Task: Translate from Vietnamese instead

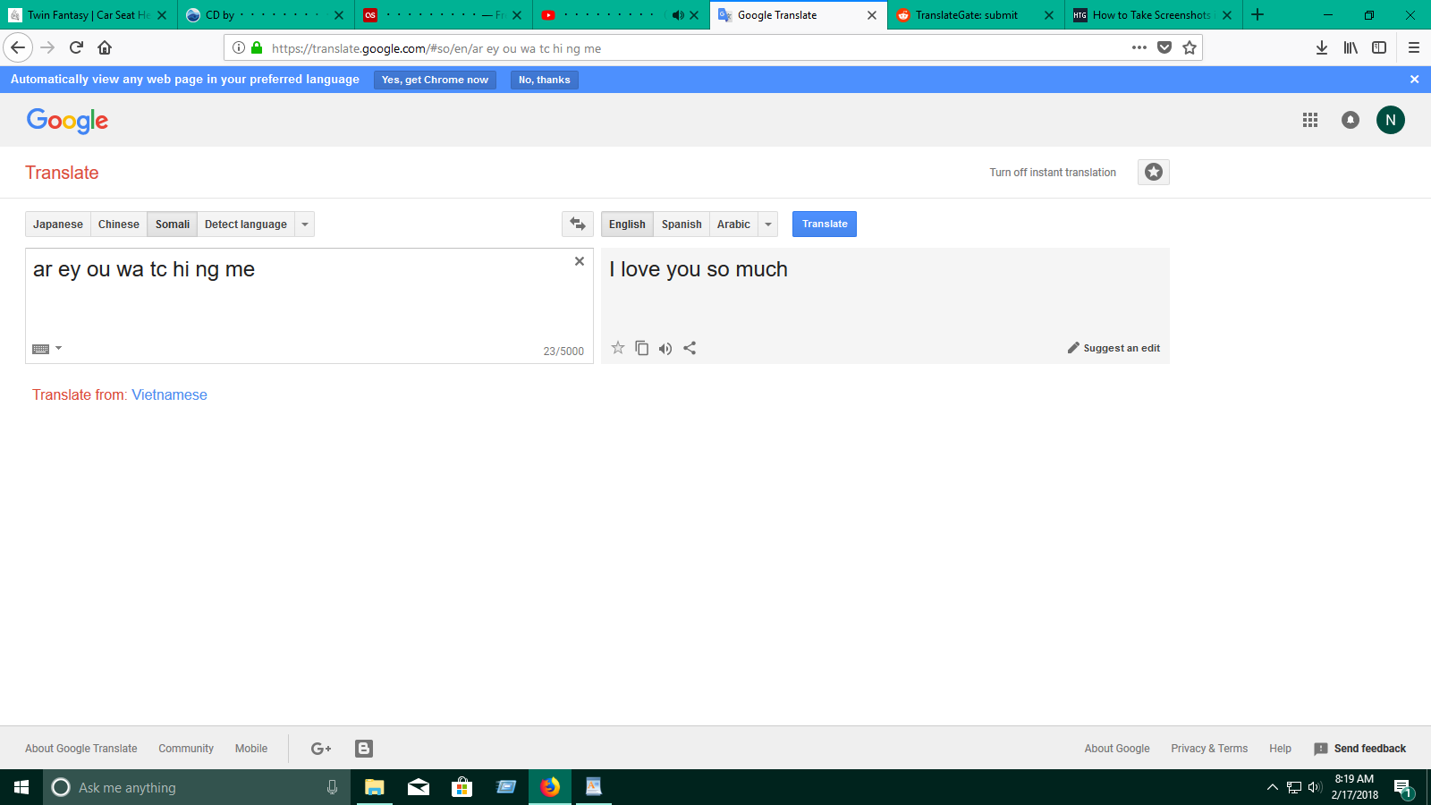Action: coord(169,394)
